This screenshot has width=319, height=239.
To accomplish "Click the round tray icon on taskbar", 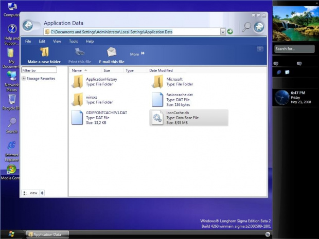I will click(268, 234).
